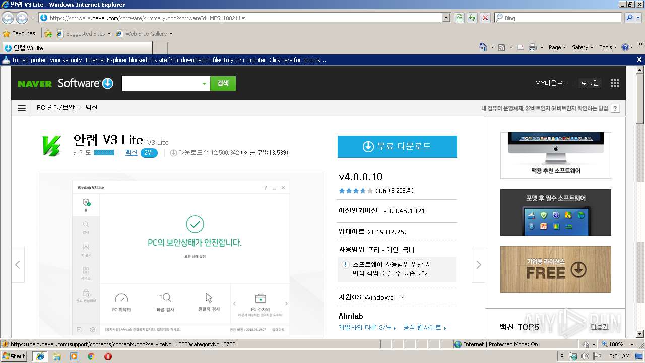The height and width of the screenshot is (363, 645).
Task: Click the 로그인 login button
Action: pyautogui.click(x=590, y=83)
